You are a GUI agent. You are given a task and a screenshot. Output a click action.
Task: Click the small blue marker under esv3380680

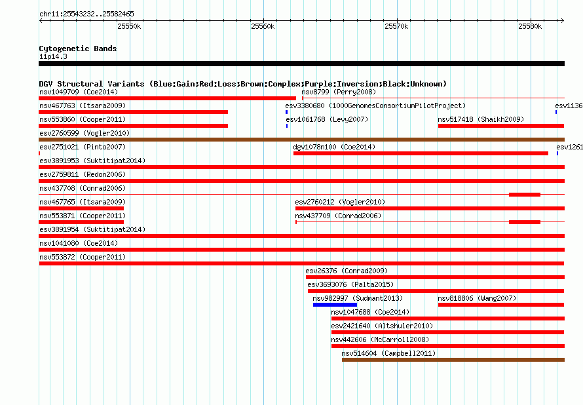pos(287,112)
